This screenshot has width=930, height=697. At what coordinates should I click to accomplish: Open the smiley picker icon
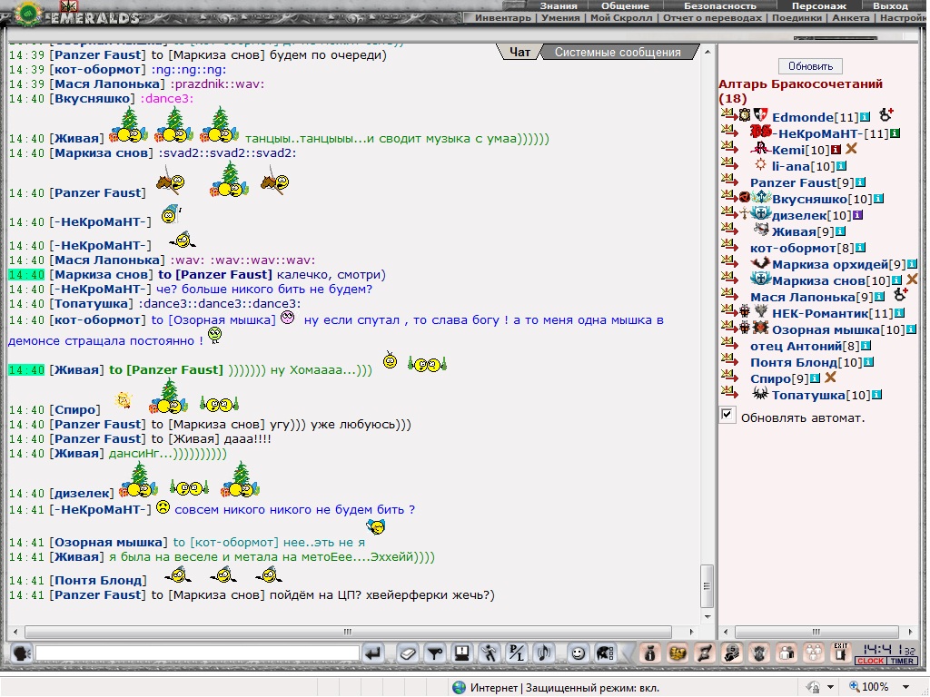pyautogui.click(x=578, y=653)
